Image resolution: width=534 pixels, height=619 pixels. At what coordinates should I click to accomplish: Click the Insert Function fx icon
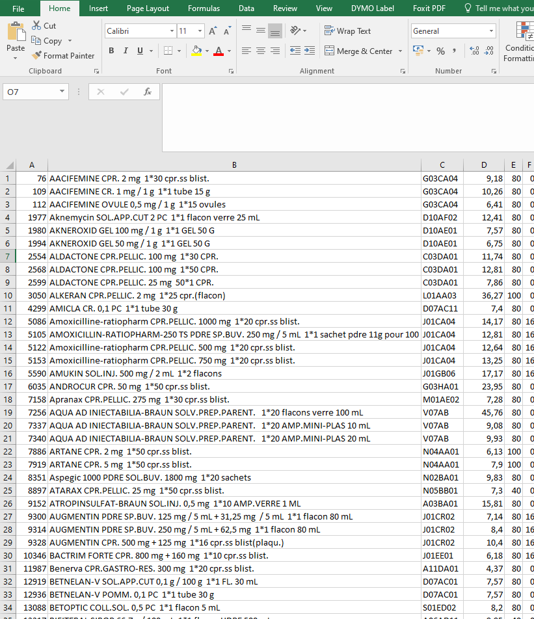click(x=148, y=92)
